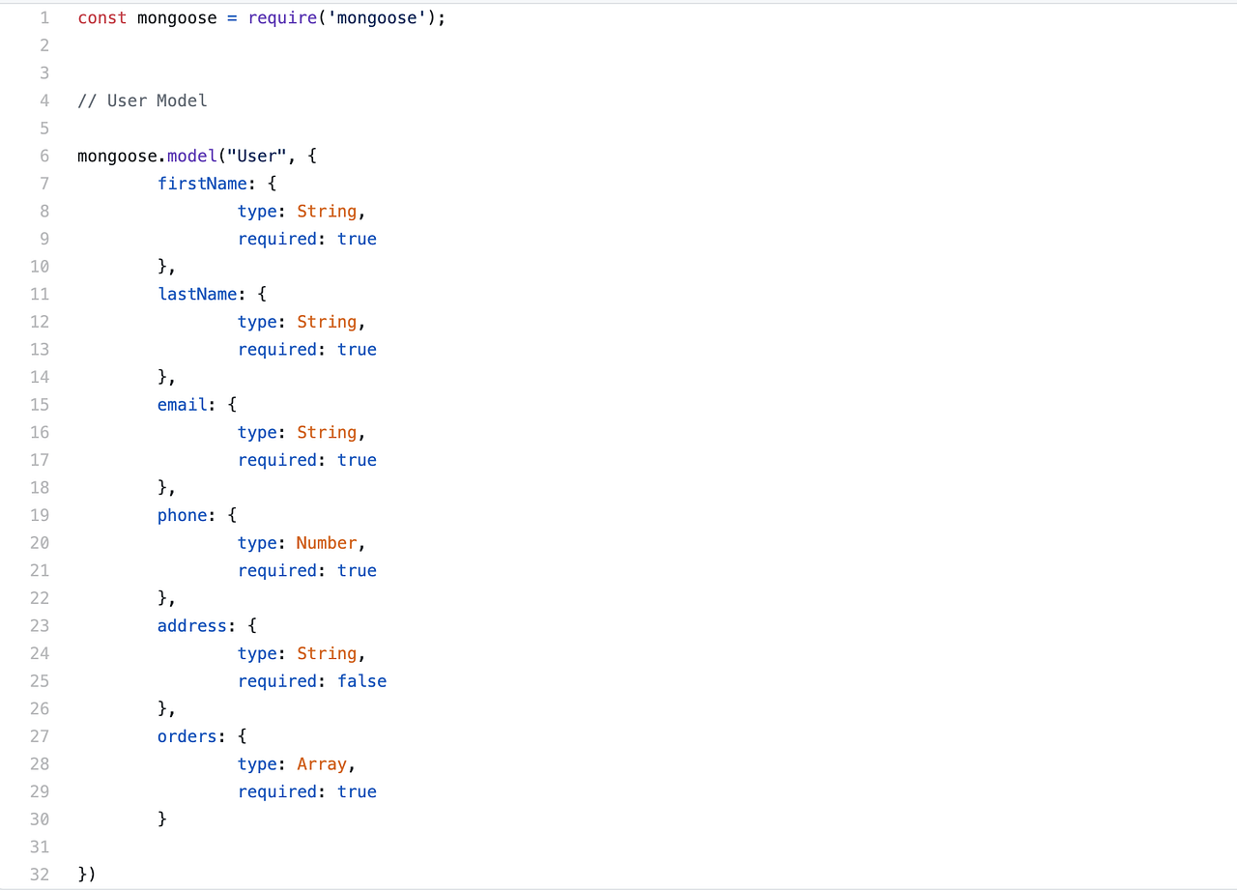Select the email field name
This screenshot has height=890, width=1237.
(182, 404)
